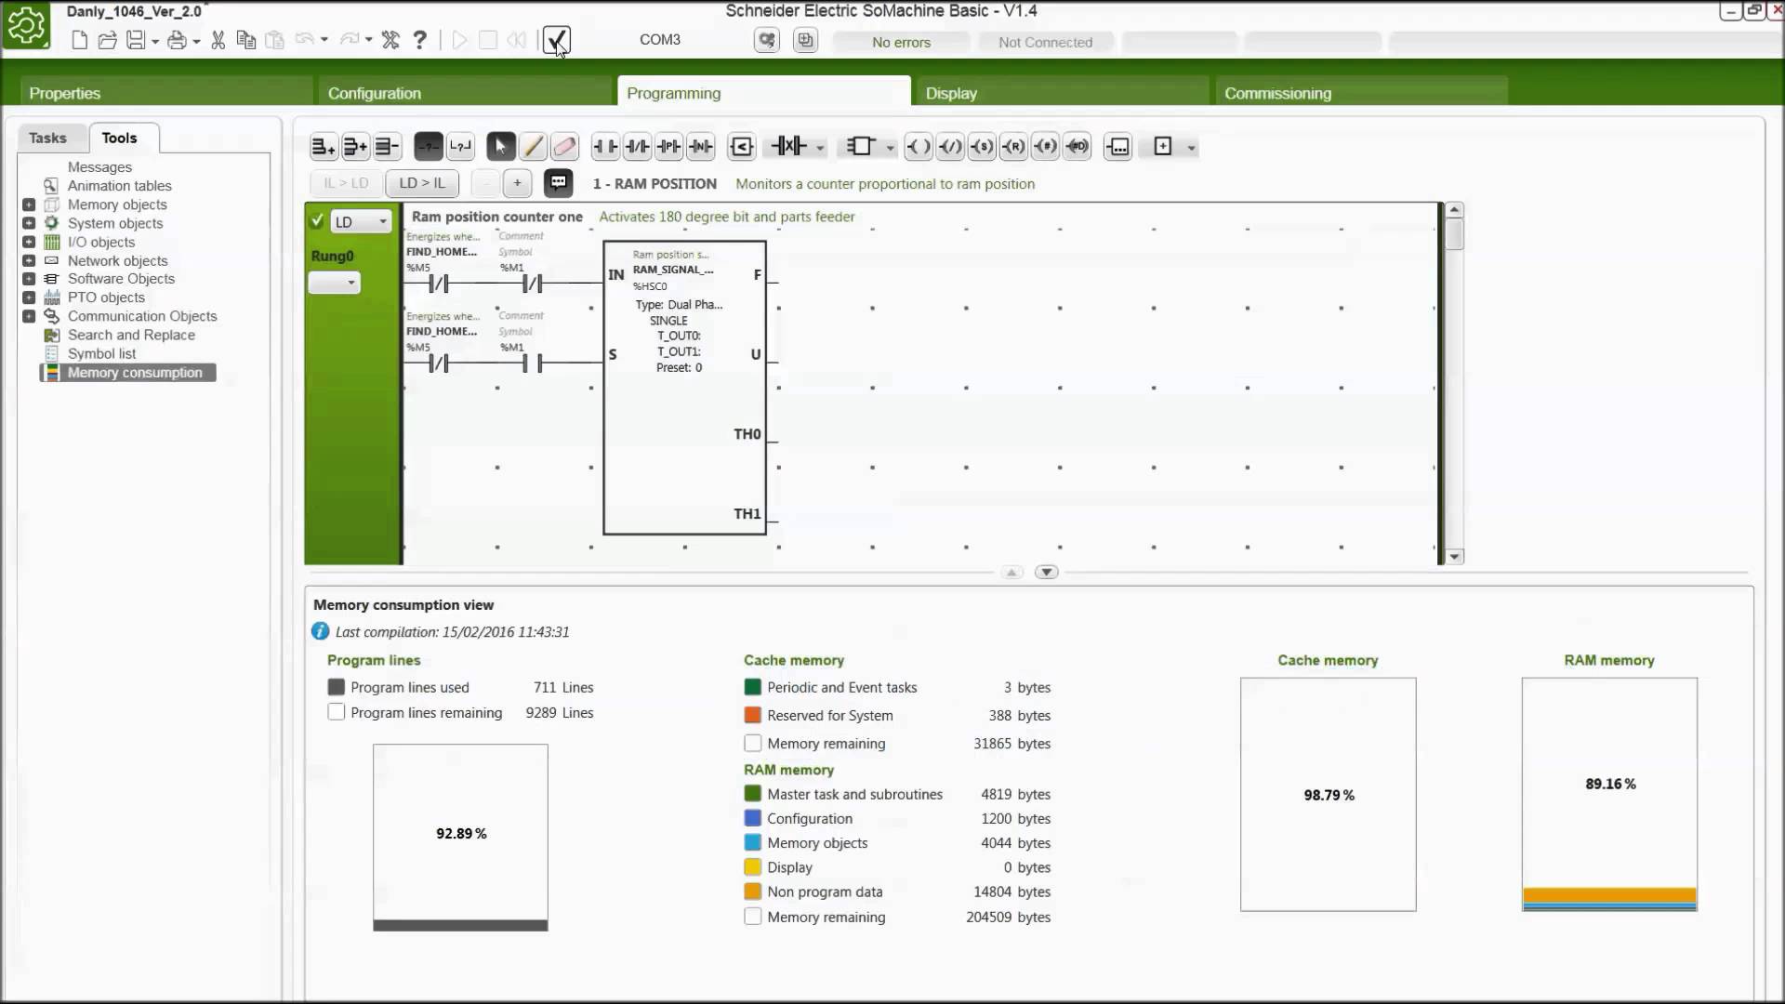Expand the Memory objects tree node
Screen dimensions: 1785x1004
pyautogui.click(x=29, y=205)
